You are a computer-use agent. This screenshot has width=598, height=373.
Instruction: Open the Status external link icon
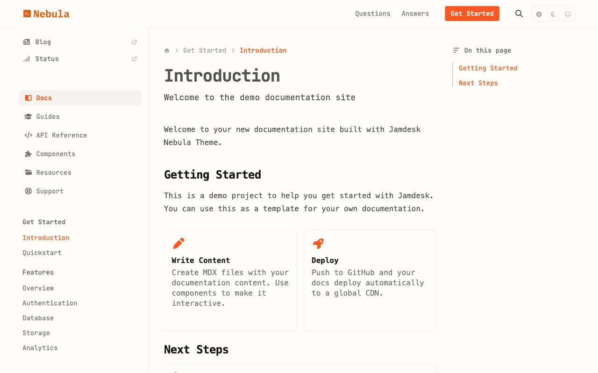(135, 59)
